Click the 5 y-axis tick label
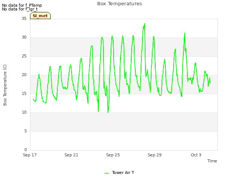 coord(25,131)
